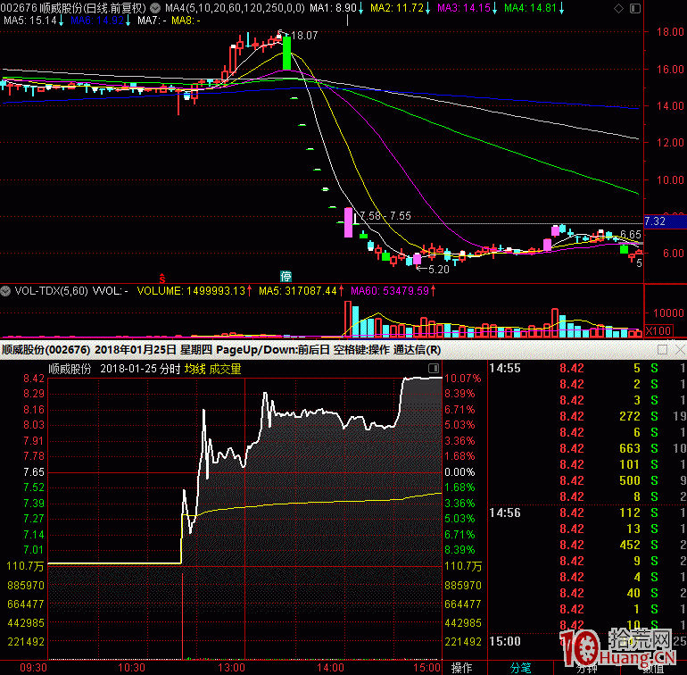Click the 7.65 previous close price label
The width and height of the screenshot is (687, 675).
click(x=34, y=472)
